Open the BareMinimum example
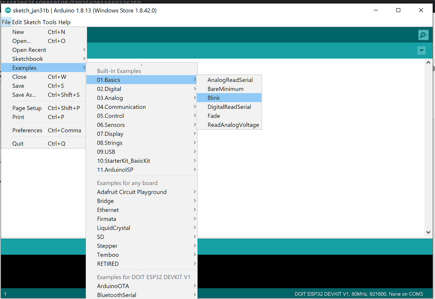 click(229, 89)
